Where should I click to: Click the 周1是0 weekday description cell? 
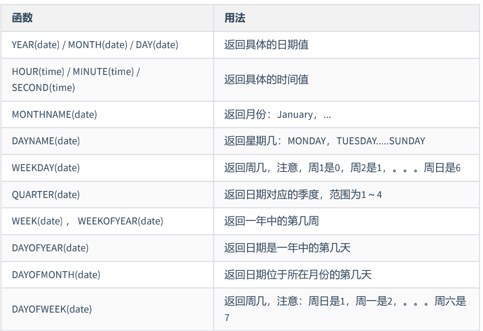[x=342, y=168]
